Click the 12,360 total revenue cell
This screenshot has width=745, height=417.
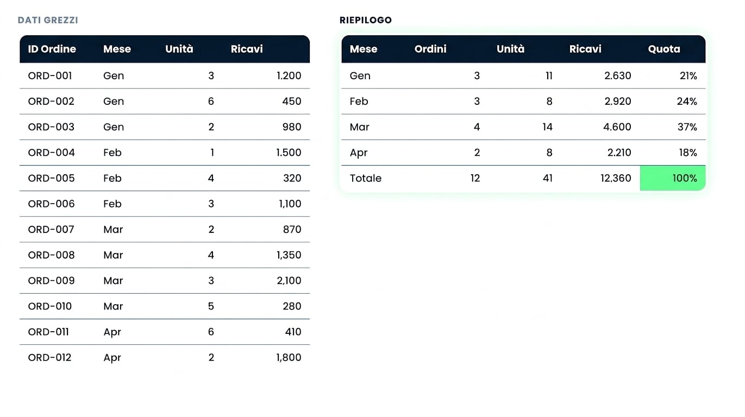pos(616,178)
